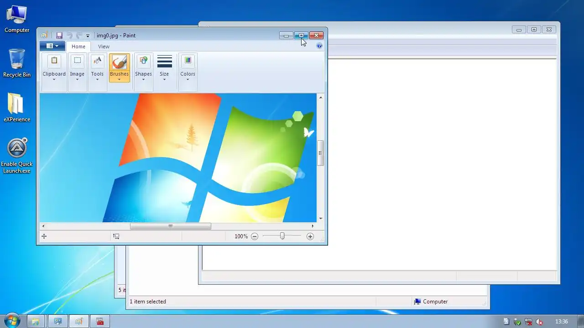Expand the Image dropdown arrow

pyautogui.click(x=77, y=80)
